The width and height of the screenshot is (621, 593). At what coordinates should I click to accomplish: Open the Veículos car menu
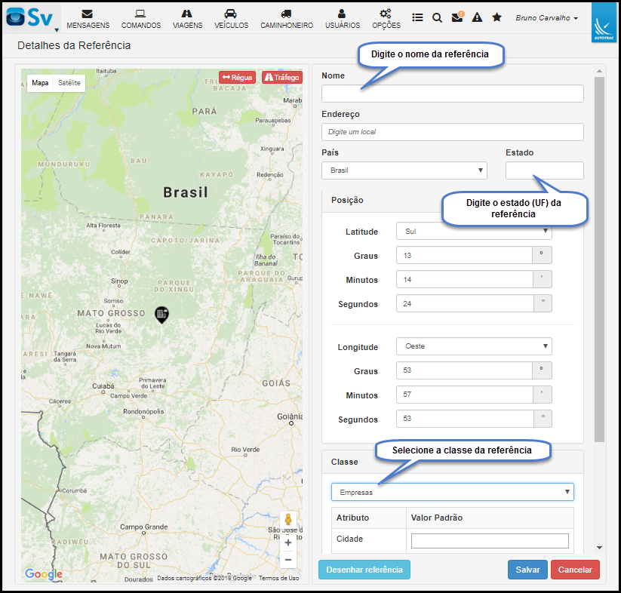[x=231, y=19]
